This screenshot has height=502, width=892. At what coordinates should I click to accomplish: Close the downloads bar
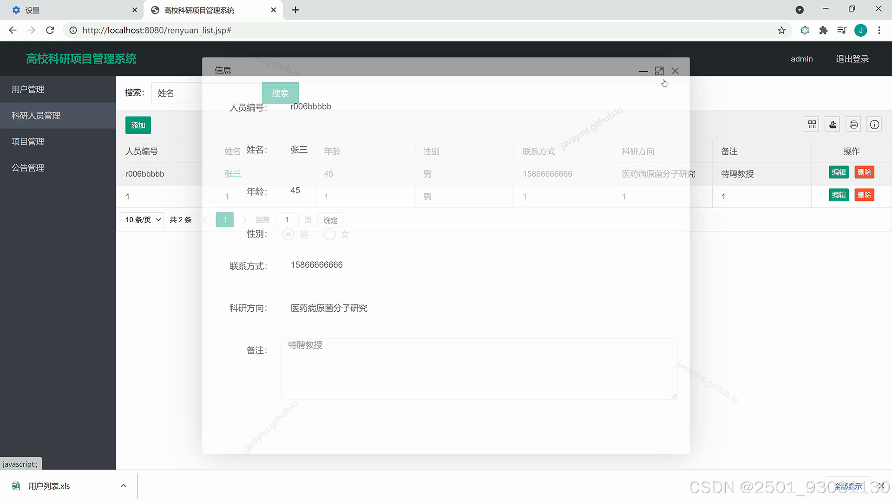[881, 486]
